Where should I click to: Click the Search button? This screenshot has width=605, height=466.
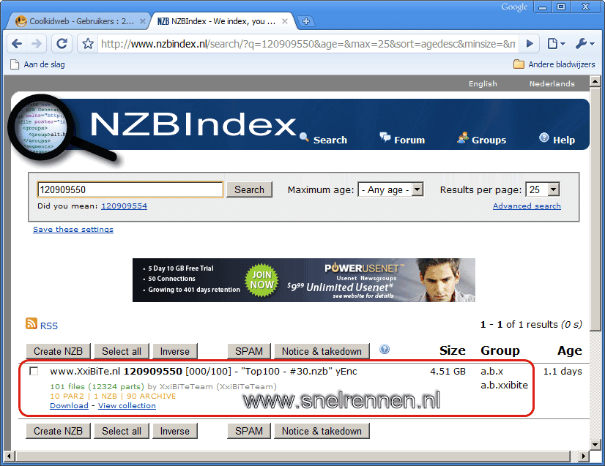click(x=249, y=189)
